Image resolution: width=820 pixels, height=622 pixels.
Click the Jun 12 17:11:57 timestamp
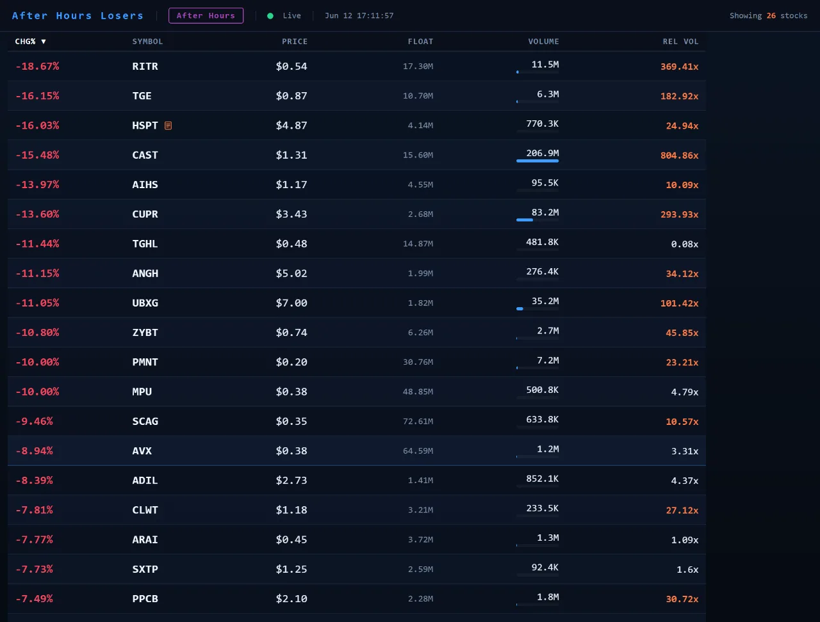click(359, 15)
